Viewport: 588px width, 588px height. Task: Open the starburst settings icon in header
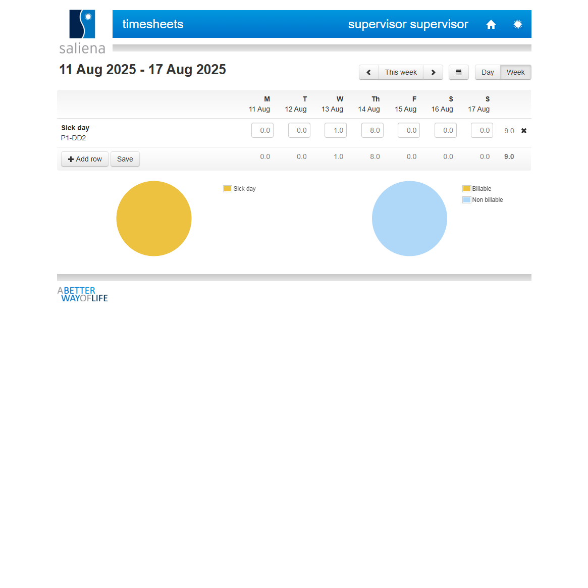pyautogui.click(x=517, y=24)
